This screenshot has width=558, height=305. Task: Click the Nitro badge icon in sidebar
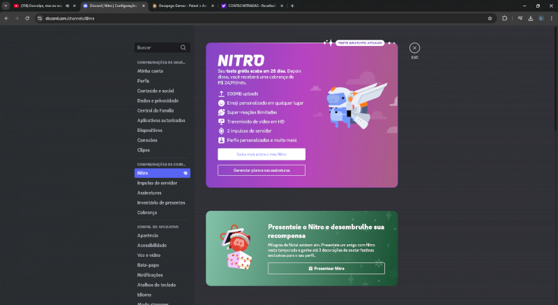coord(186,173)
